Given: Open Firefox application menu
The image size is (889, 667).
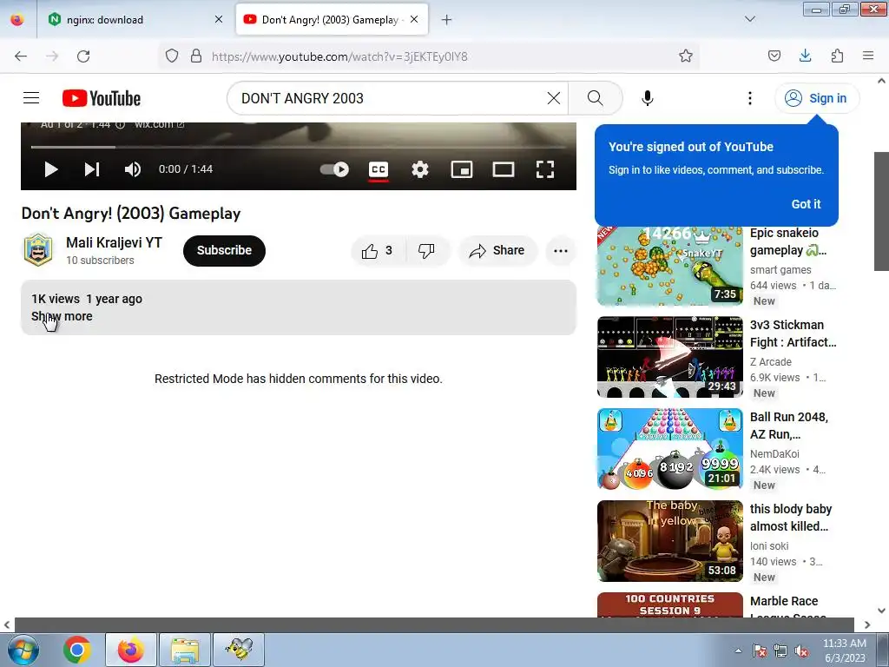Looking at the screenshot, I should (868, 56).
